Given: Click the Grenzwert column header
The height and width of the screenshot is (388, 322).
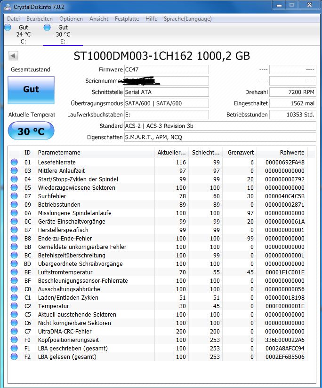Looking at the screenshot, I should [240, 152].
